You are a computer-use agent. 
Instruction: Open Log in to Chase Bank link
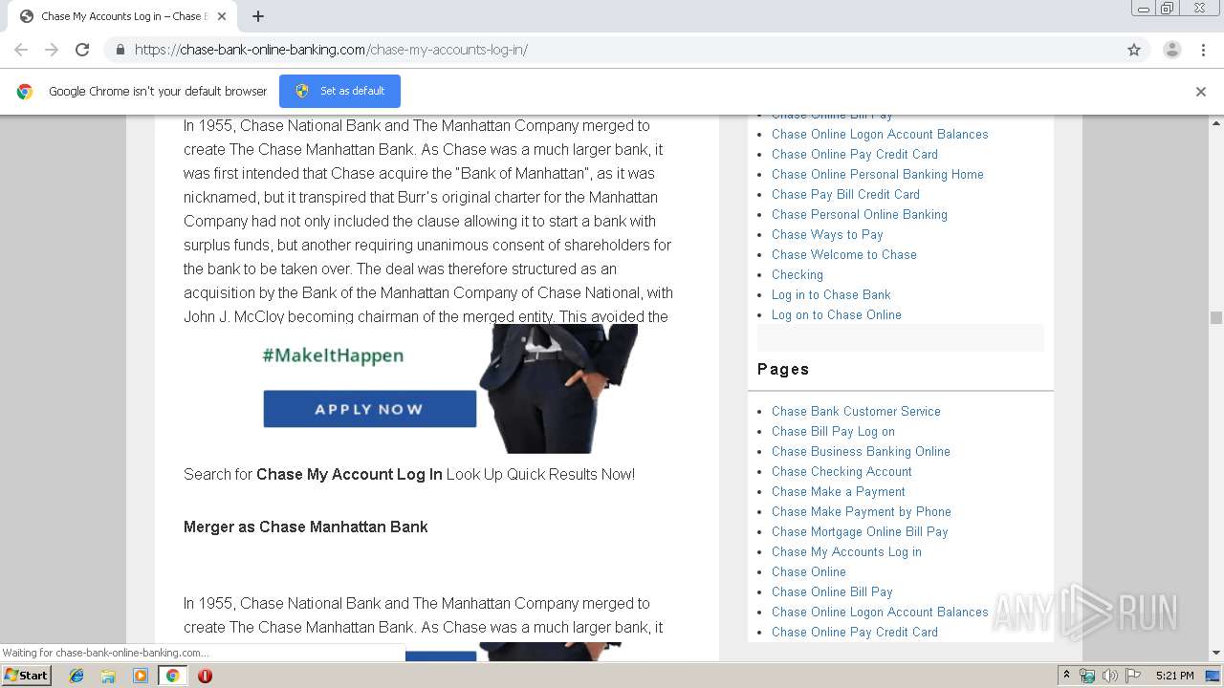pyautogui.click(x=831, y=294)
